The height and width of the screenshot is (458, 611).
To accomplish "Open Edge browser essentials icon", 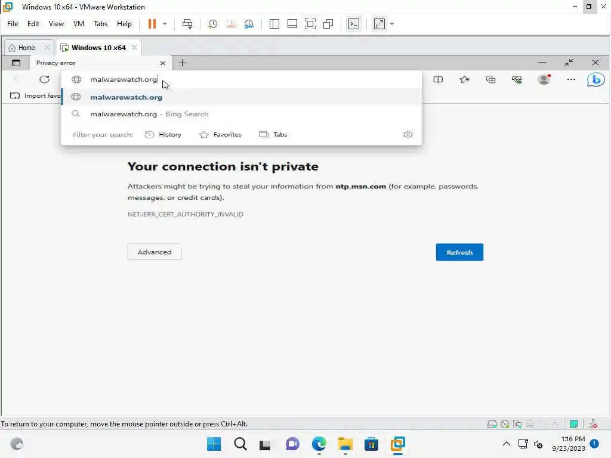I will click(x=517, y=79).
